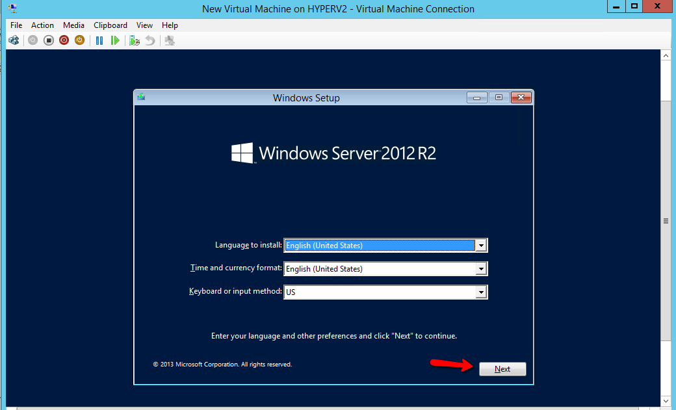This screenshot has height=410, width=676.
Task: Reset the VM with the green play-bar icon
Action: pyautogui.click(x=114, y=40)
